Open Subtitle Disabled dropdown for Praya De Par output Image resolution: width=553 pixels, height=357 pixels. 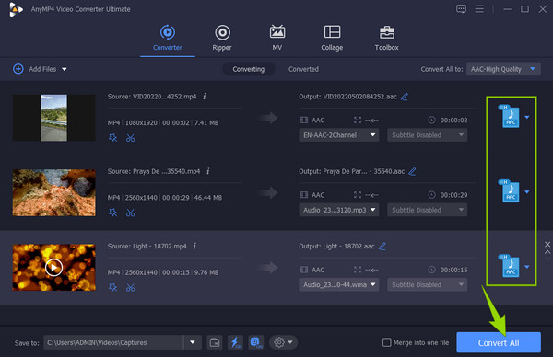[x=427, y=210]
